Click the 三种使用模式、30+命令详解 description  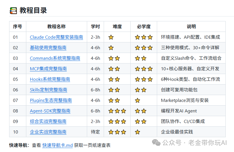[x=190, y=48]
